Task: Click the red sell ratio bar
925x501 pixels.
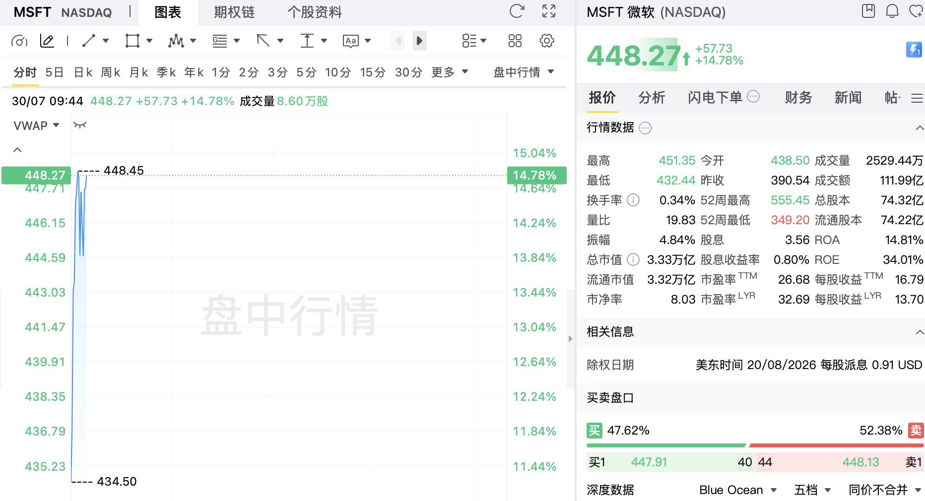Action: 836,445
